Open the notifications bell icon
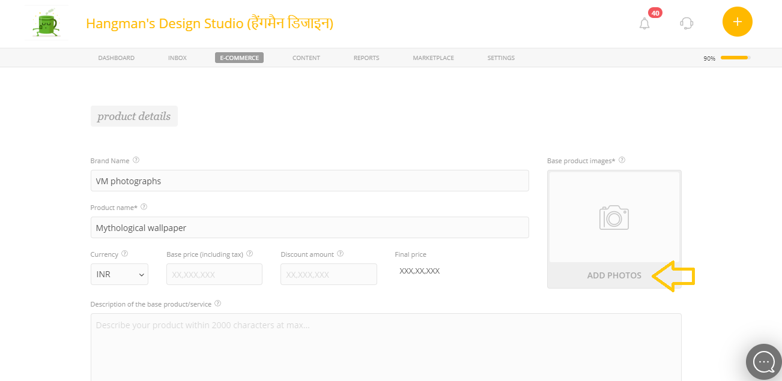The width and height of the screenshot is (782, 381). click(x=644, y=23)
